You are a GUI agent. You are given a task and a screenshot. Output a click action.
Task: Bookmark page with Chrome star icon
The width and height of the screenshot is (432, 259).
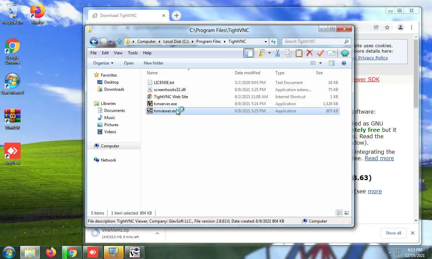click(x=387, y=28)
